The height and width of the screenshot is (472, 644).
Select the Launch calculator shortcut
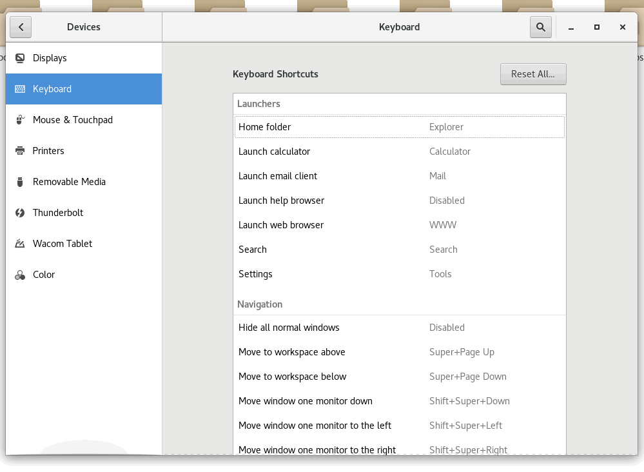tap(399, 152)
